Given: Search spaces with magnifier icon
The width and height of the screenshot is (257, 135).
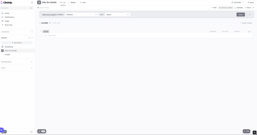Looking at the screenshot, I should click(29, 38).
